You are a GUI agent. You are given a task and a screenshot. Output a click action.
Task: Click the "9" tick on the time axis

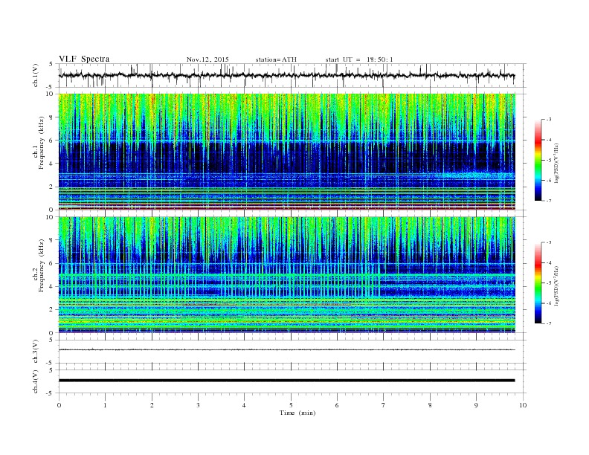(x=476, y=405)
